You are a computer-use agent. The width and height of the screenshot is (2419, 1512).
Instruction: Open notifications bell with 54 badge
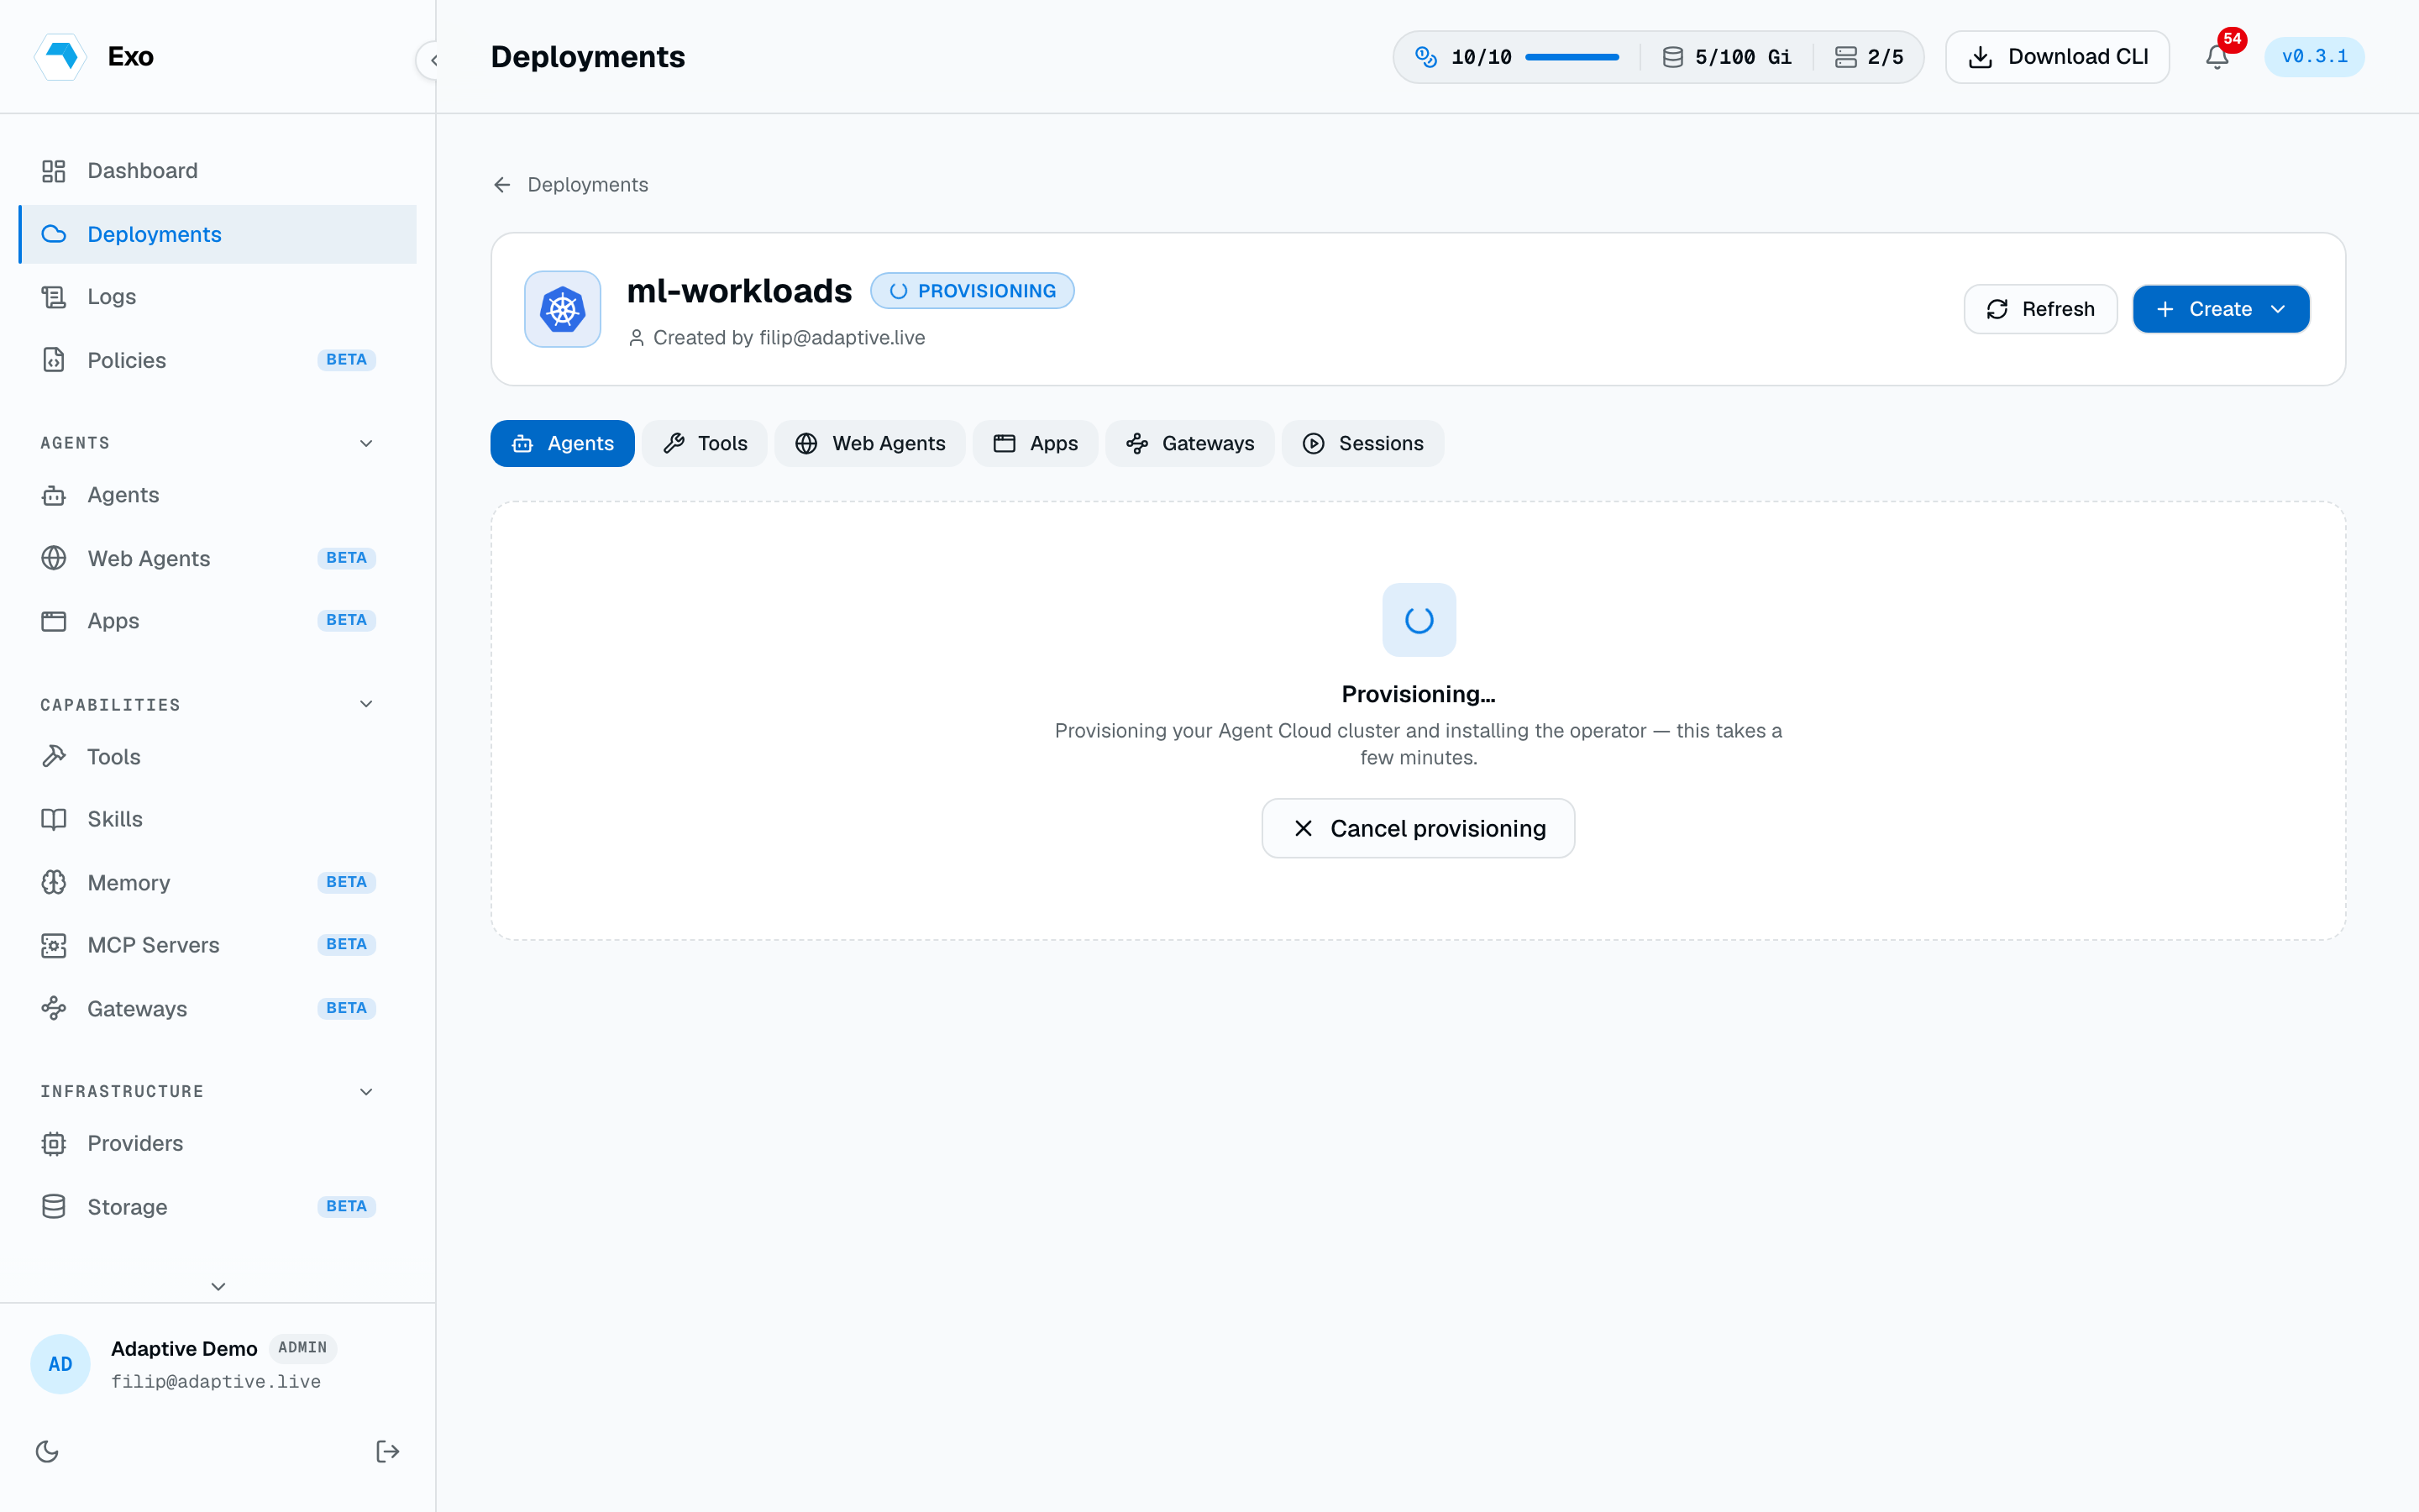pos(2217,57)
